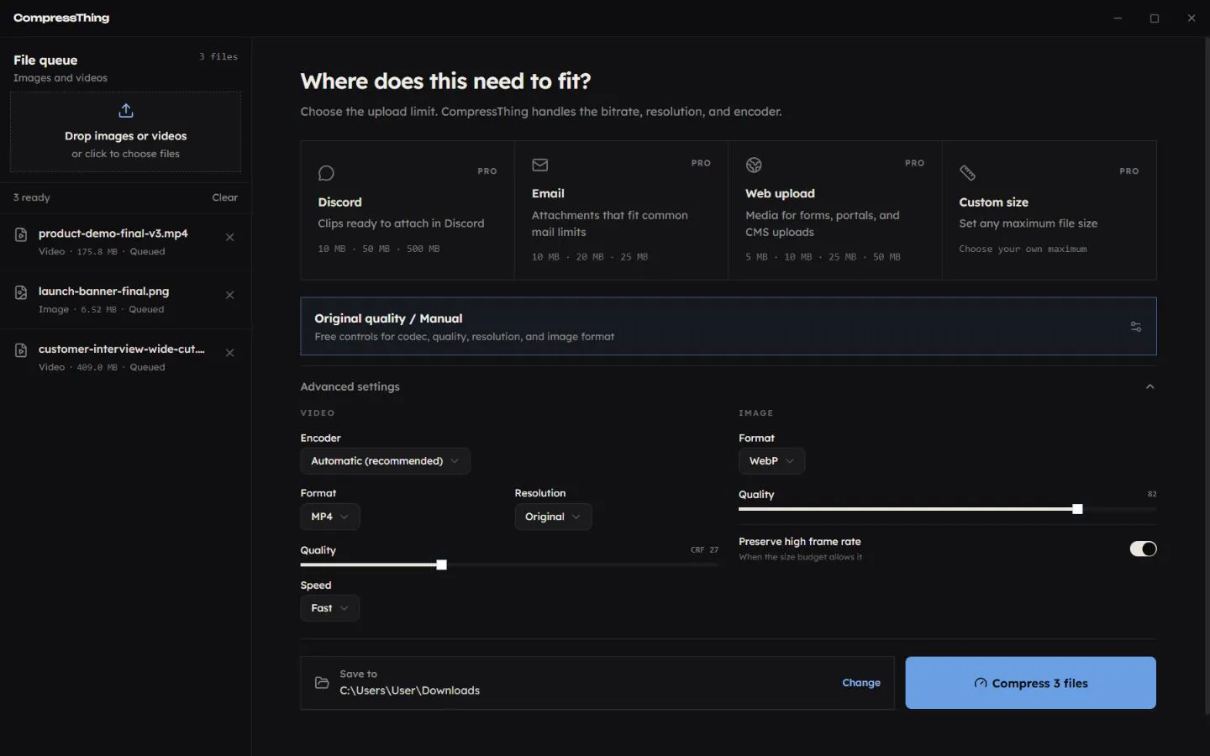Click the Discord speech bubble icon
The image size is (1210, 756).
[326, 173]
